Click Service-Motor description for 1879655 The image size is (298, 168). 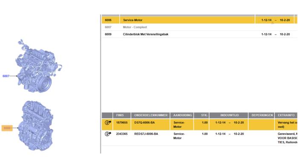tap(179, 125)
